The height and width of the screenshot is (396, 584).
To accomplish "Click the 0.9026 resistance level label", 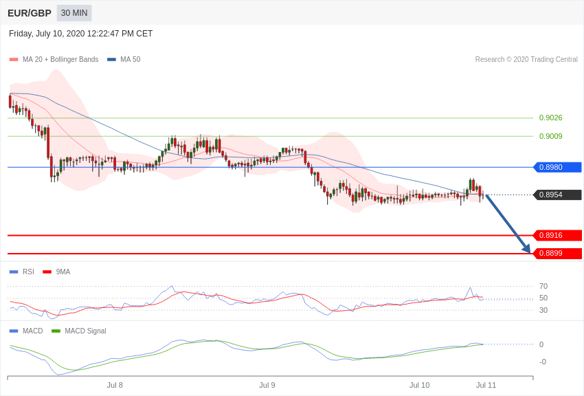I will coord(551,118).
